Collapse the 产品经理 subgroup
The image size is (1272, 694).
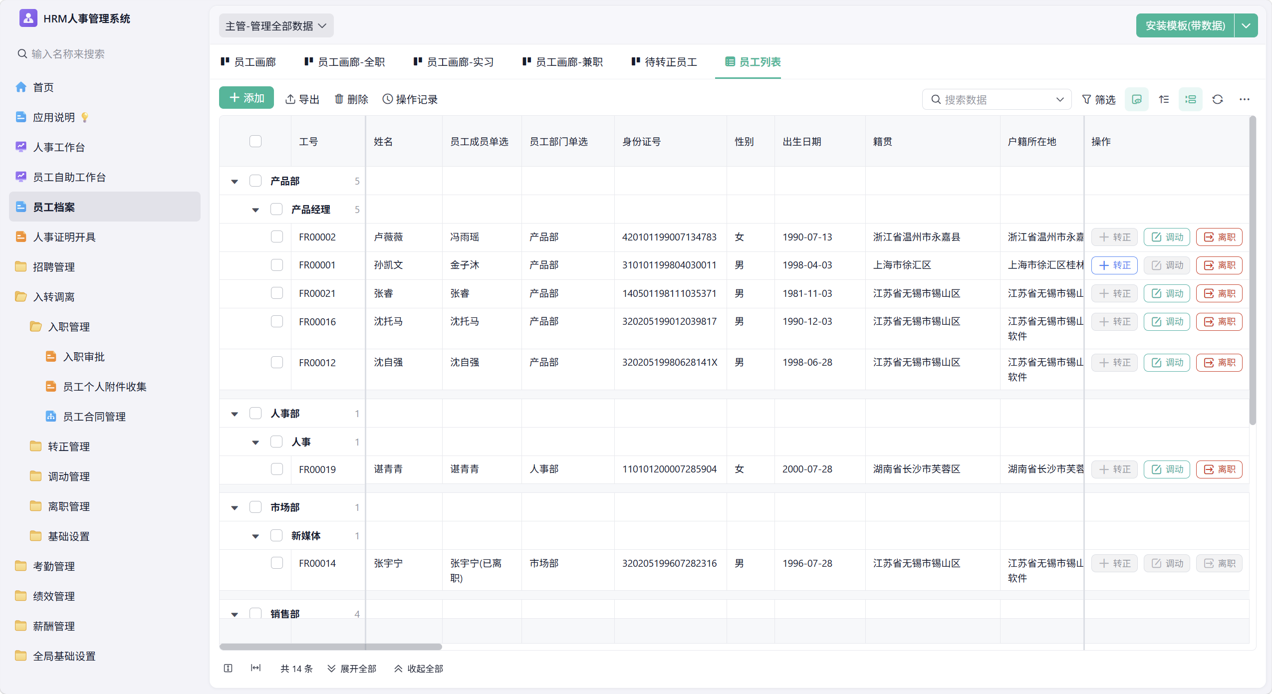(x=255, y=210)
